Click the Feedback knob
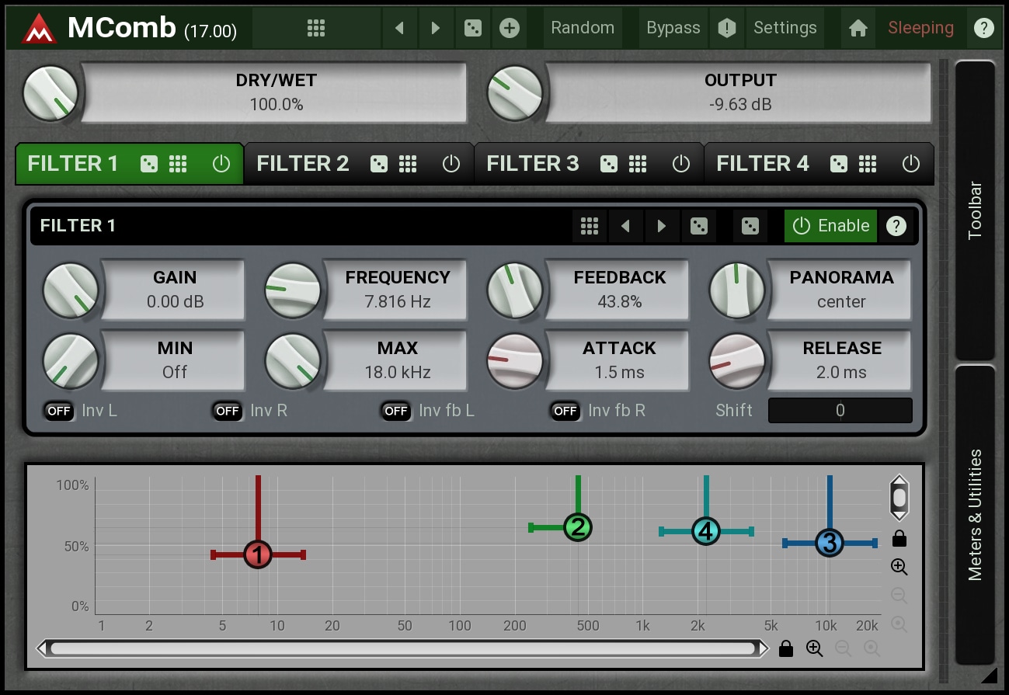Viewport: 1009px width, 695px height. coord(514,290)
